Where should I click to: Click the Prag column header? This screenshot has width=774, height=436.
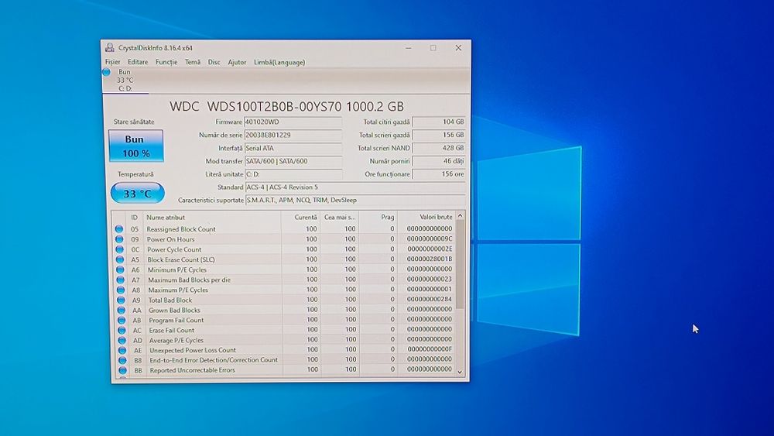pos(378,218)
